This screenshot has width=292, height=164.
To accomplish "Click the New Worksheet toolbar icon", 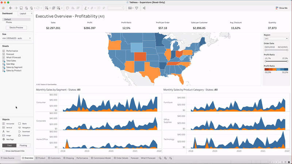I will coord(47,8).
